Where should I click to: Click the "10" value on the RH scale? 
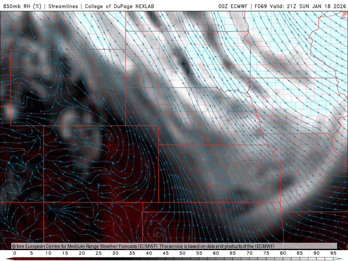coord(48,253)
